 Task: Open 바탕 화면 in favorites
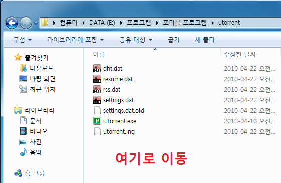[x=43, y=79]
